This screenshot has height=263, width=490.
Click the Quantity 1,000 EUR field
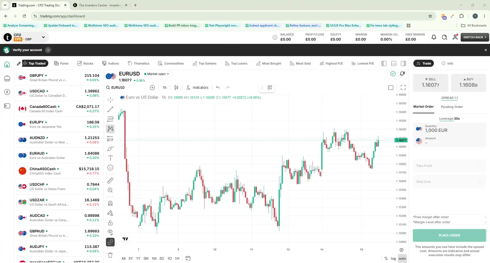point(449,129)
